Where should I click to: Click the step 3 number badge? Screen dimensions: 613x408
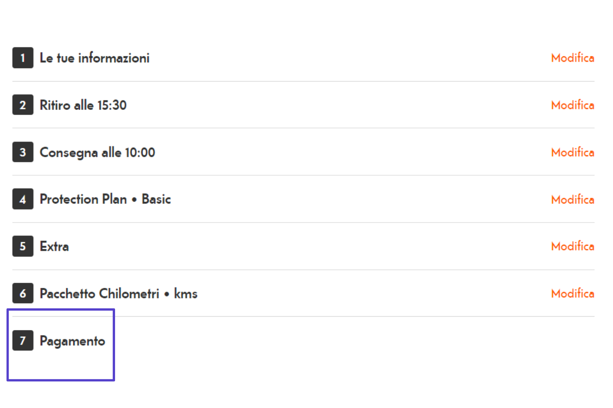pos(23,152)
